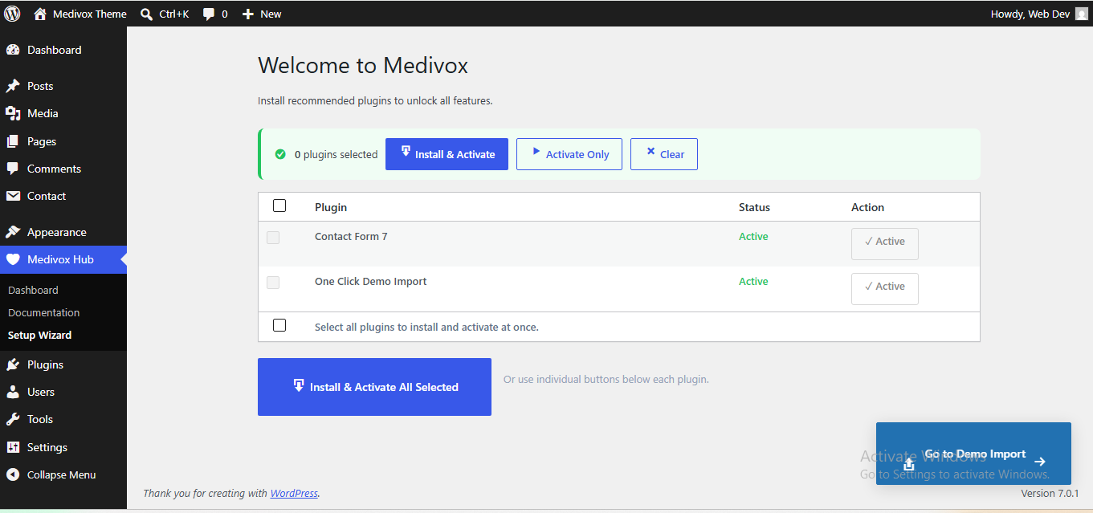
Task: Click the Go to Demo Import button
Action: click(973, 454)
